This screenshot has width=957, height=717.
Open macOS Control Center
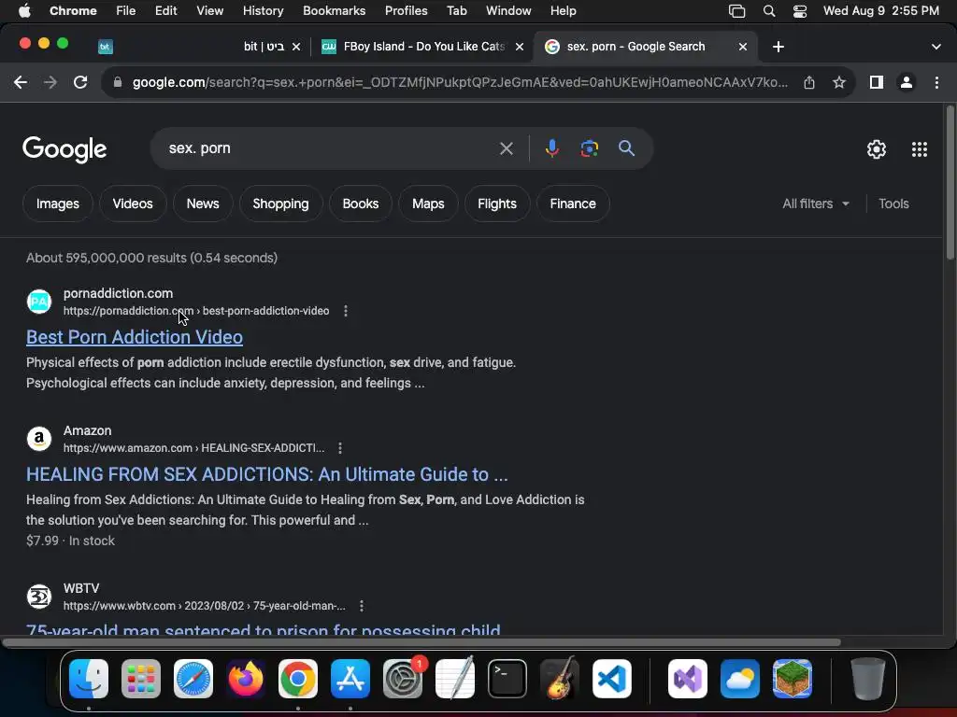point(800,11)
